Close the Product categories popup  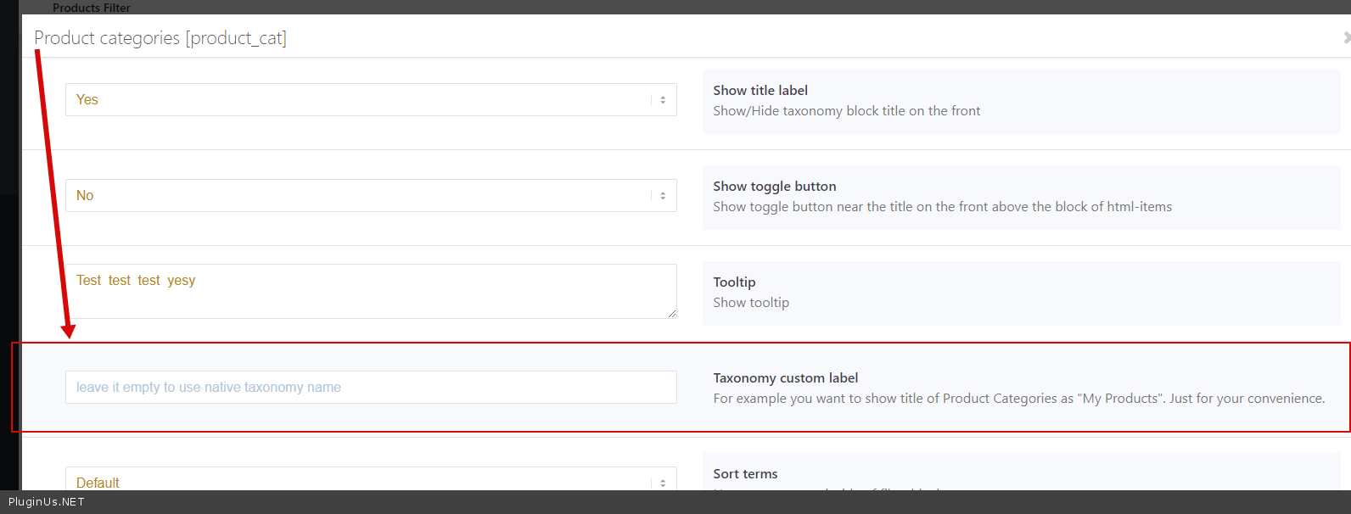tap(1346, 38)
